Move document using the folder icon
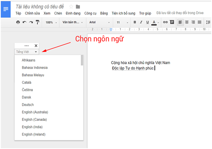The height and width of the screenshot is (149, 212). pos(78,7)
